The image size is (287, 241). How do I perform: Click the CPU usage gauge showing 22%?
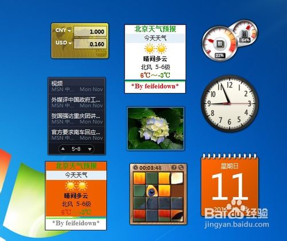tap(220, 44)
